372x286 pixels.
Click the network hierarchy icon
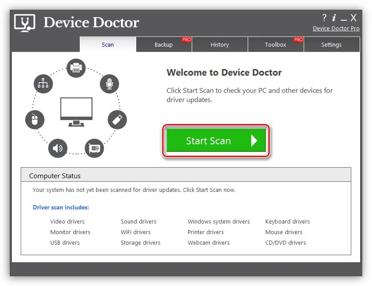pyautogui.click(x=43, y=84)
